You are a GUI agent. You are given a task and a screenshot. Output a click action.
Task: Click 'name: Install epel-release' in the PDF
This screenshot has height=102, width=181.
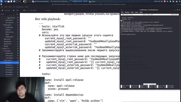[64, 80]
